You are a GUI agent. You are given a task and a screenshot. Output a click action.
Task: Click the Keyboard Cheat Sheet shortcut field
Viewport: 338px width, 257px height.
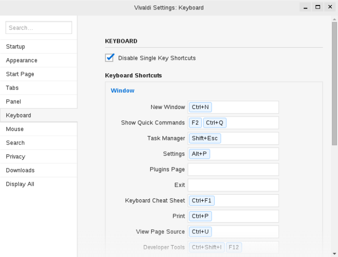coord(233,201)
